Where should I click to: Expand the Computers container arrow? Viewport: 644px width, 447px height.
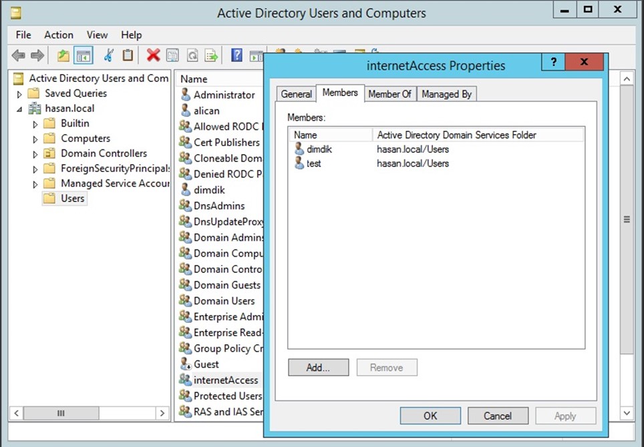tap(35, 139)
